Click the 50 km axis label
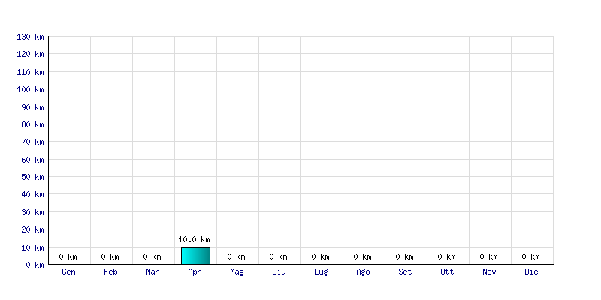 coord(32,177)
